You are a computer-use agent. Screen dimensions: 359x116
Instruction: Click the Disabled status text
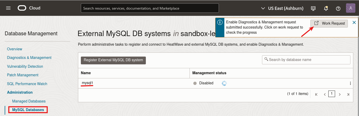pos(206,83)
